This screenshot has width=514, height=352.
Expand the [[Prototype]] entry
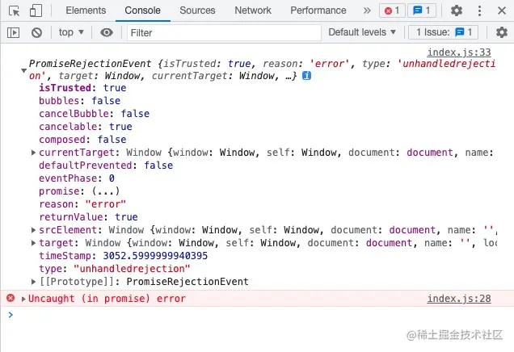pyautogui.click(x=33, y=282)
